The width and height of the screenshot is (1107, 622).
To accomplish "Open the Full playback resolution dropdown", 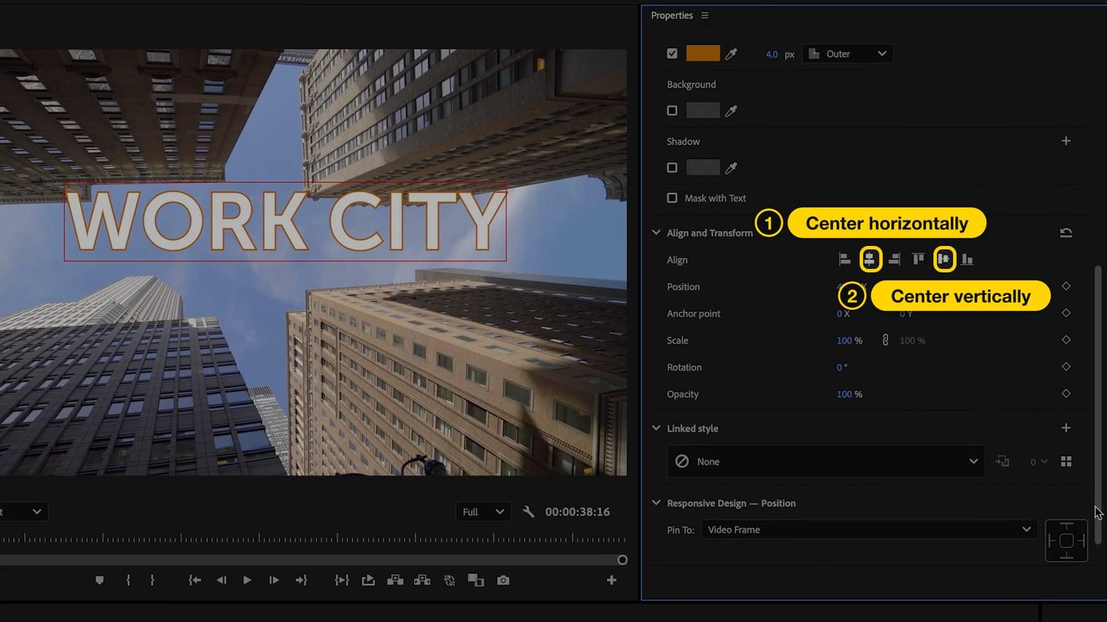I will click(483, 511).
